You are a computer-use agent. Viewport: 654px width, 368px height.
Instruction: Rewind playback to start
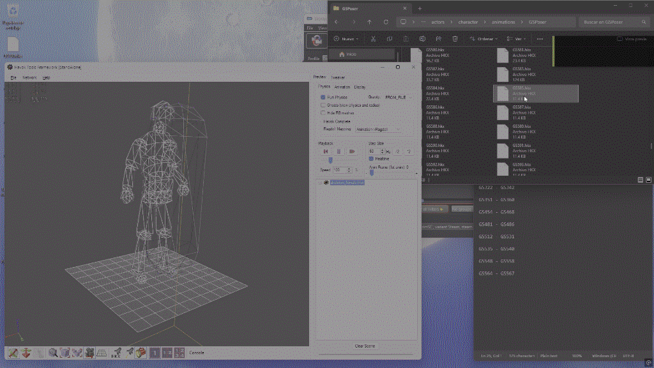(x=326, y=151)
